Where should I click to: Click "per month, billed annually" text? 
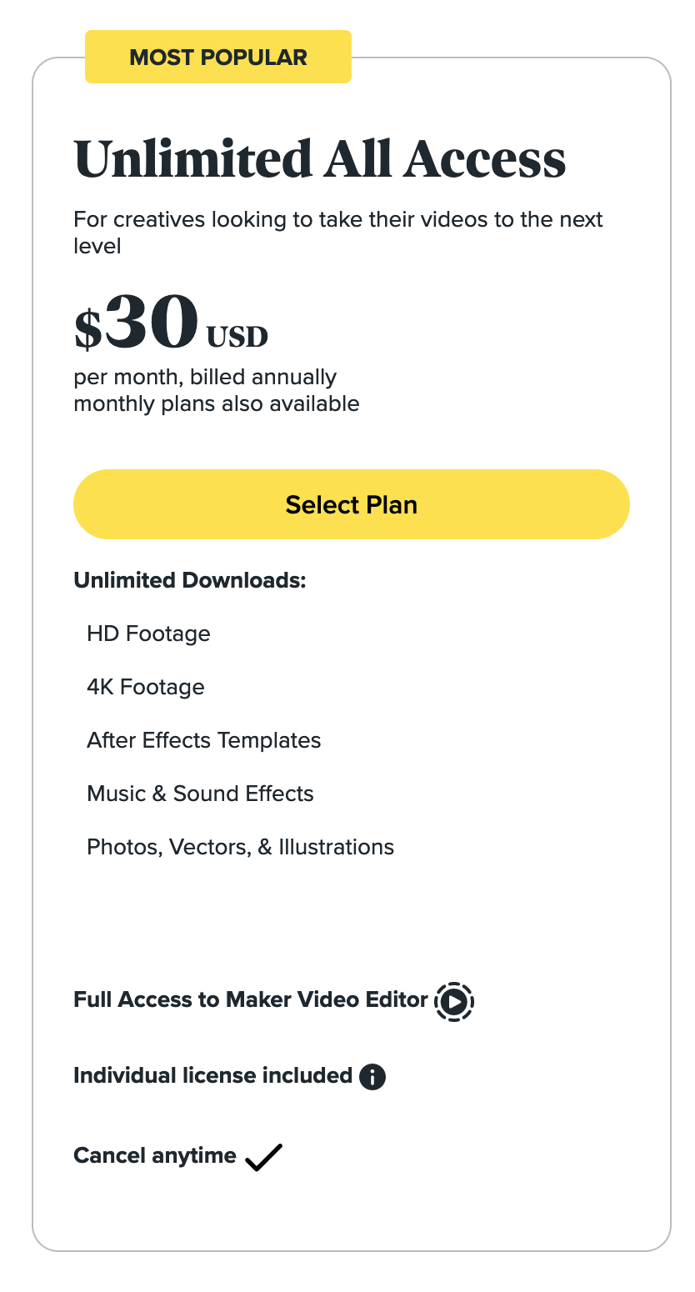(205, 378)
